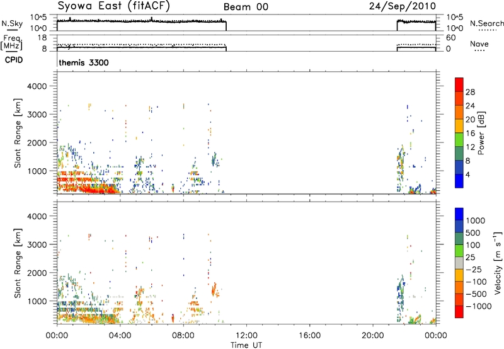Click the velocity colorbar '-100' tick label

pos(476,282)
